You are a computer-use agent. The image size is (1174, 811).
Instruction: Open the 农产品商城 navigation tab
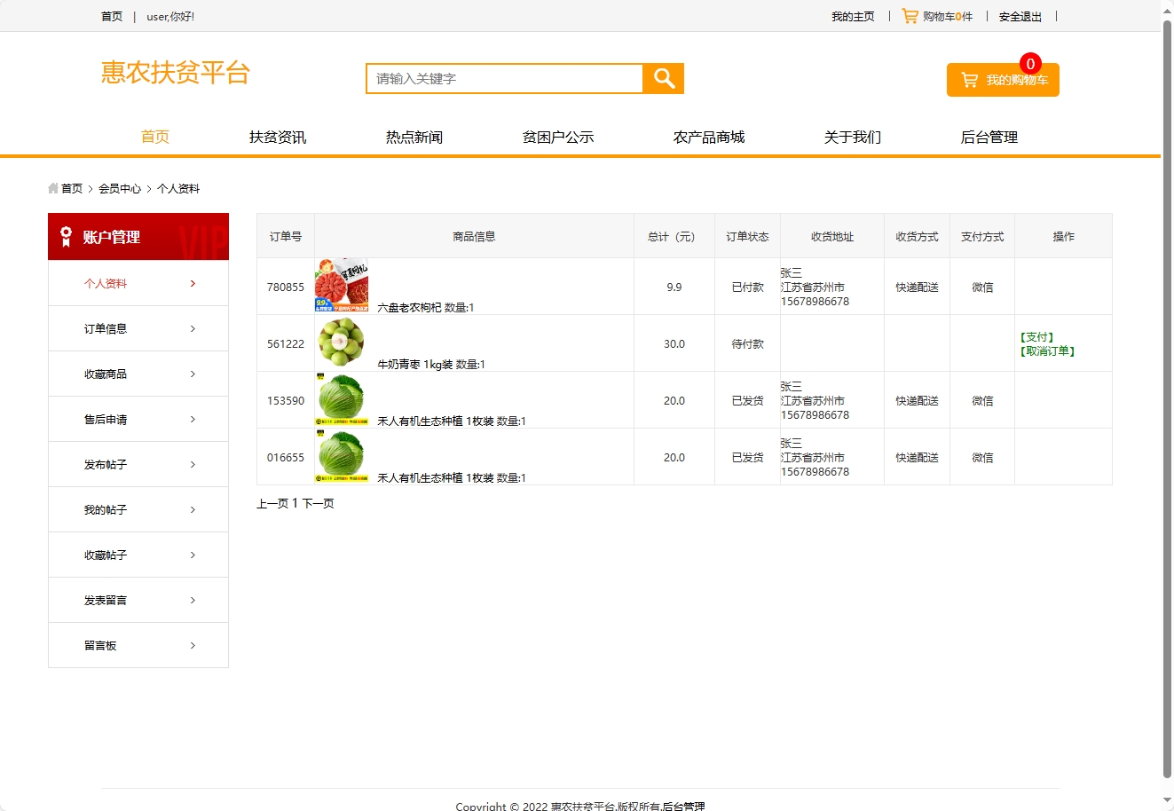coord(709,137)
